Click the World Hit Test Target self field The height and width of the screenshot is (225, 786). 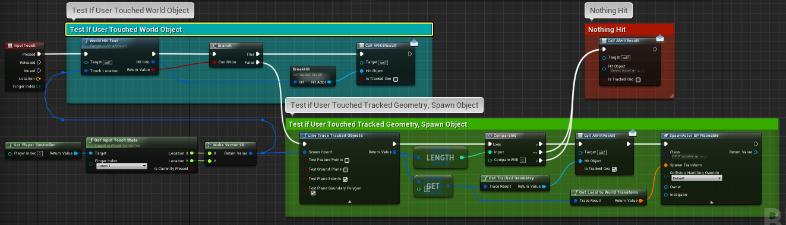pos(108,62)
